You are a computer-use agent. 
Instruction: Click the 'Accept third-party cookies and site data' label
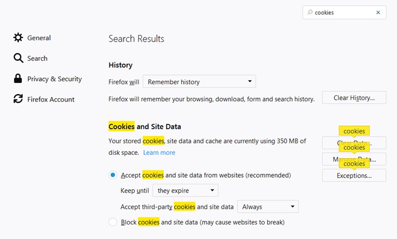point(177,207)
